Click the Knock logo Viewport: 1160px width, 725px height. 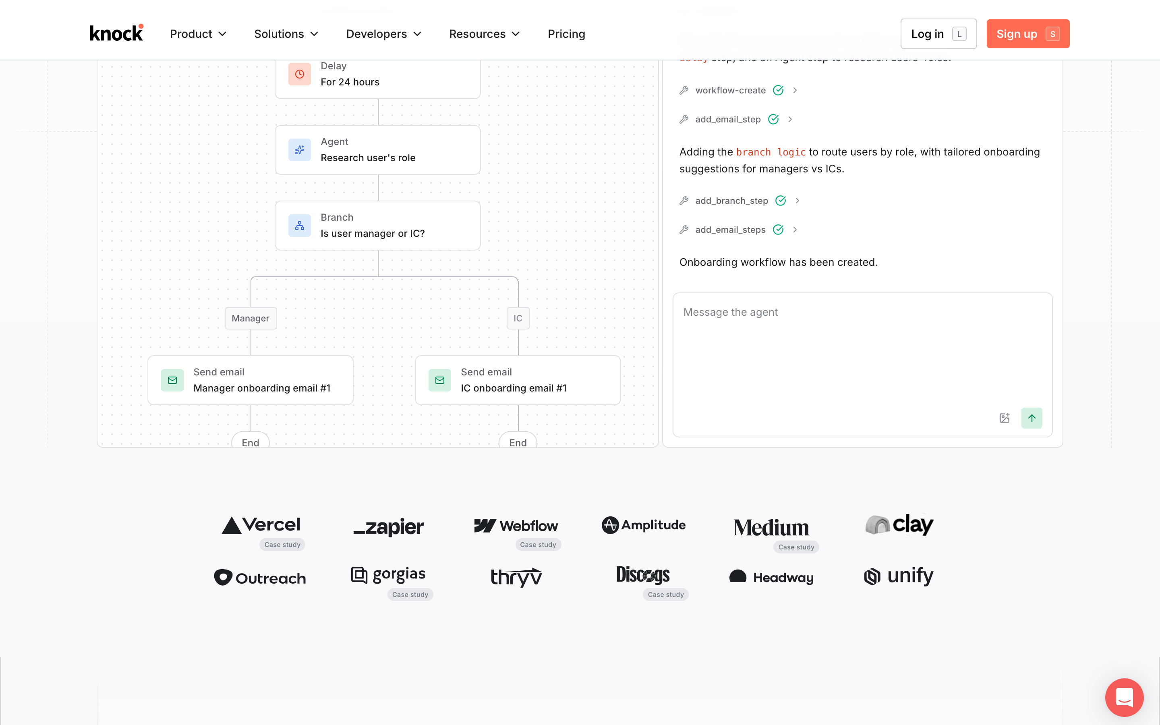pyautogui.click(x=116, y=33)
